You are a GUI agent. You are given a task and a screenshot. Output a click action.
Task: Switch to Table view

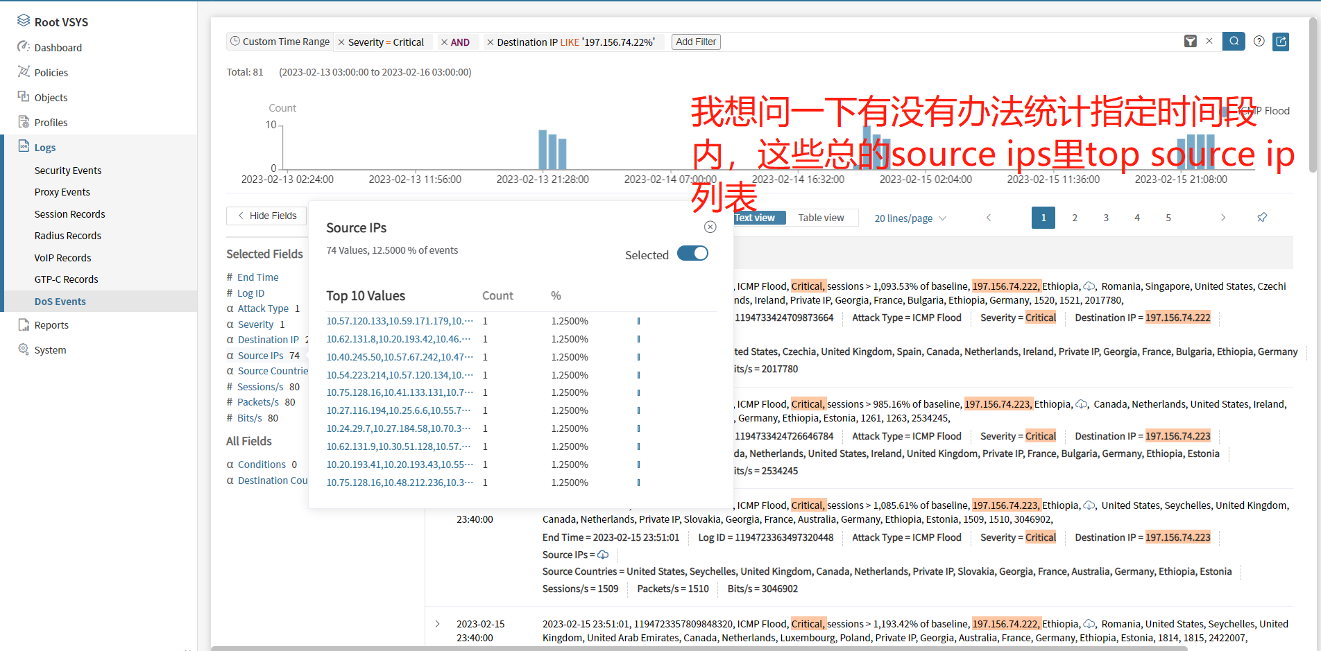821,218
